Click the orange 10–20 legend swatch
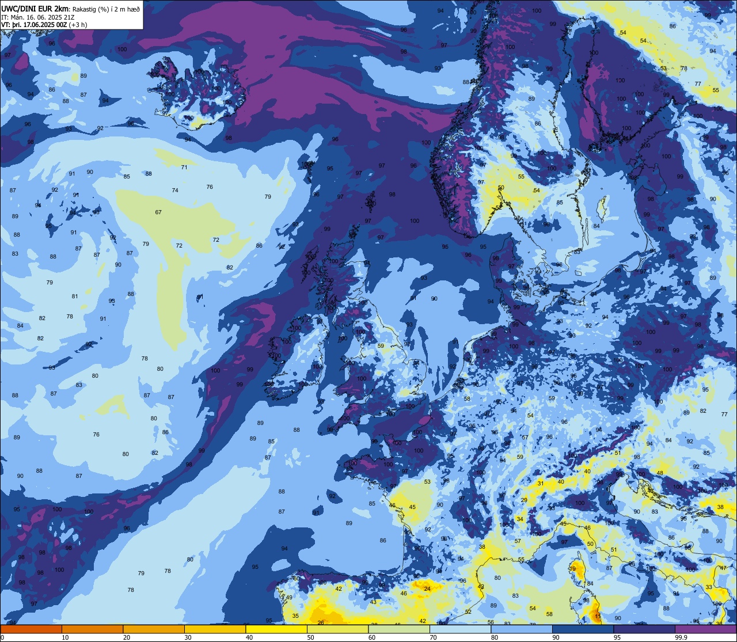Viewport: 737px width, 642px height. pyautogui.click(x=92, y=629)
